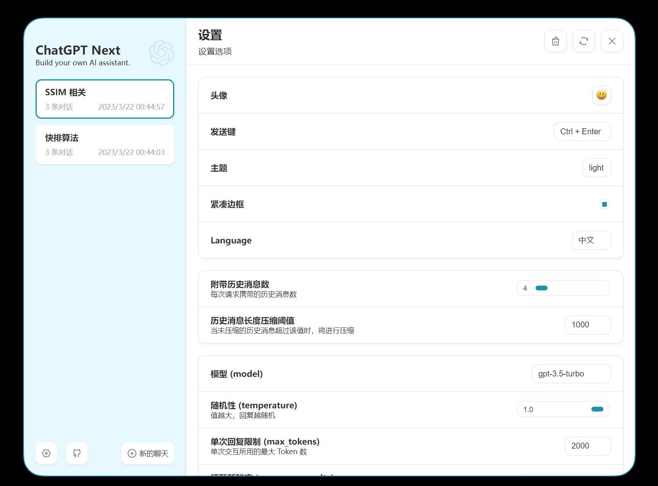
Task: Click "Build your own AI assistant." tagline
Action: [x=83, y=63]
